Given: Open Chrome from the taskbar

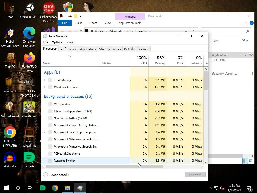Looking at the screenshot, I should [55, 188].
